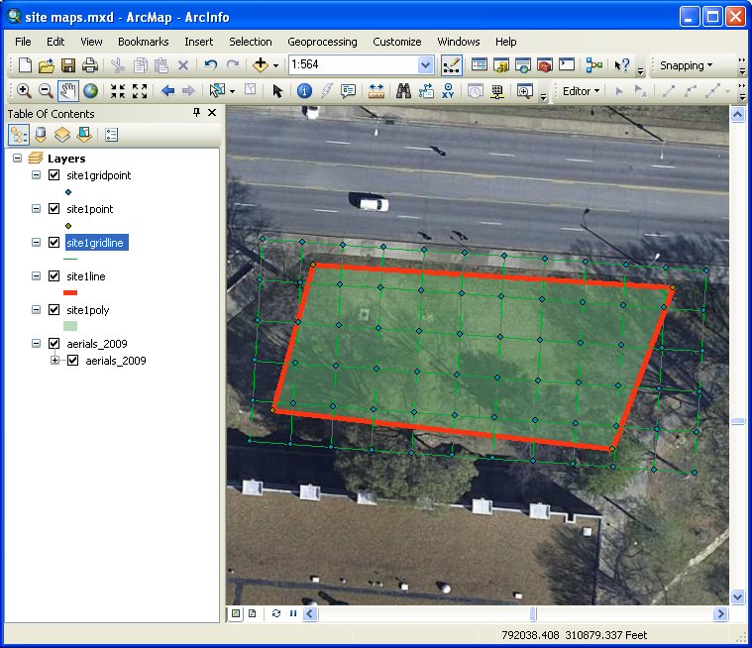Screen dimensions: 752x648
Task: Open the Editor dropdown menu
Action: [582, 91]
